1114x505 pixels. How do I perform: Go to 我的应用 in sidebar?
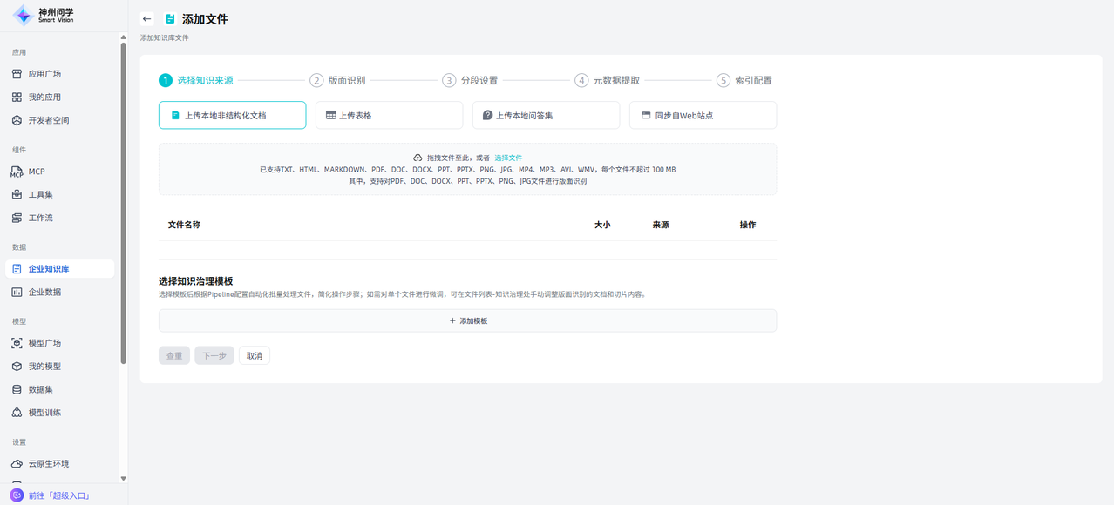pos(44,98)
